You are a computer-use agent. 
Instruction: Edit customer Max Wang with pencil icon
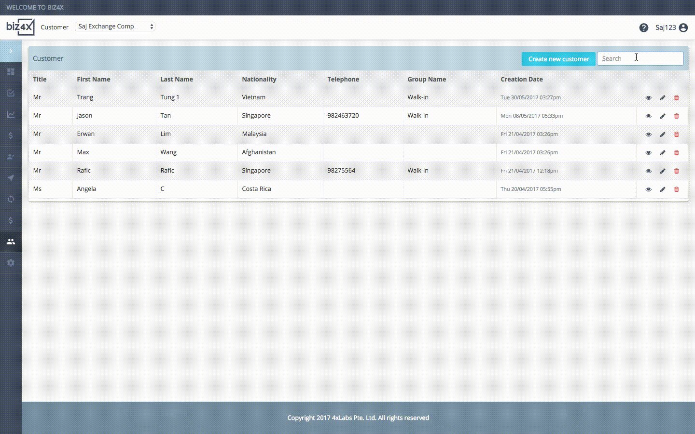pyautogui.click(x=663, y=152)
